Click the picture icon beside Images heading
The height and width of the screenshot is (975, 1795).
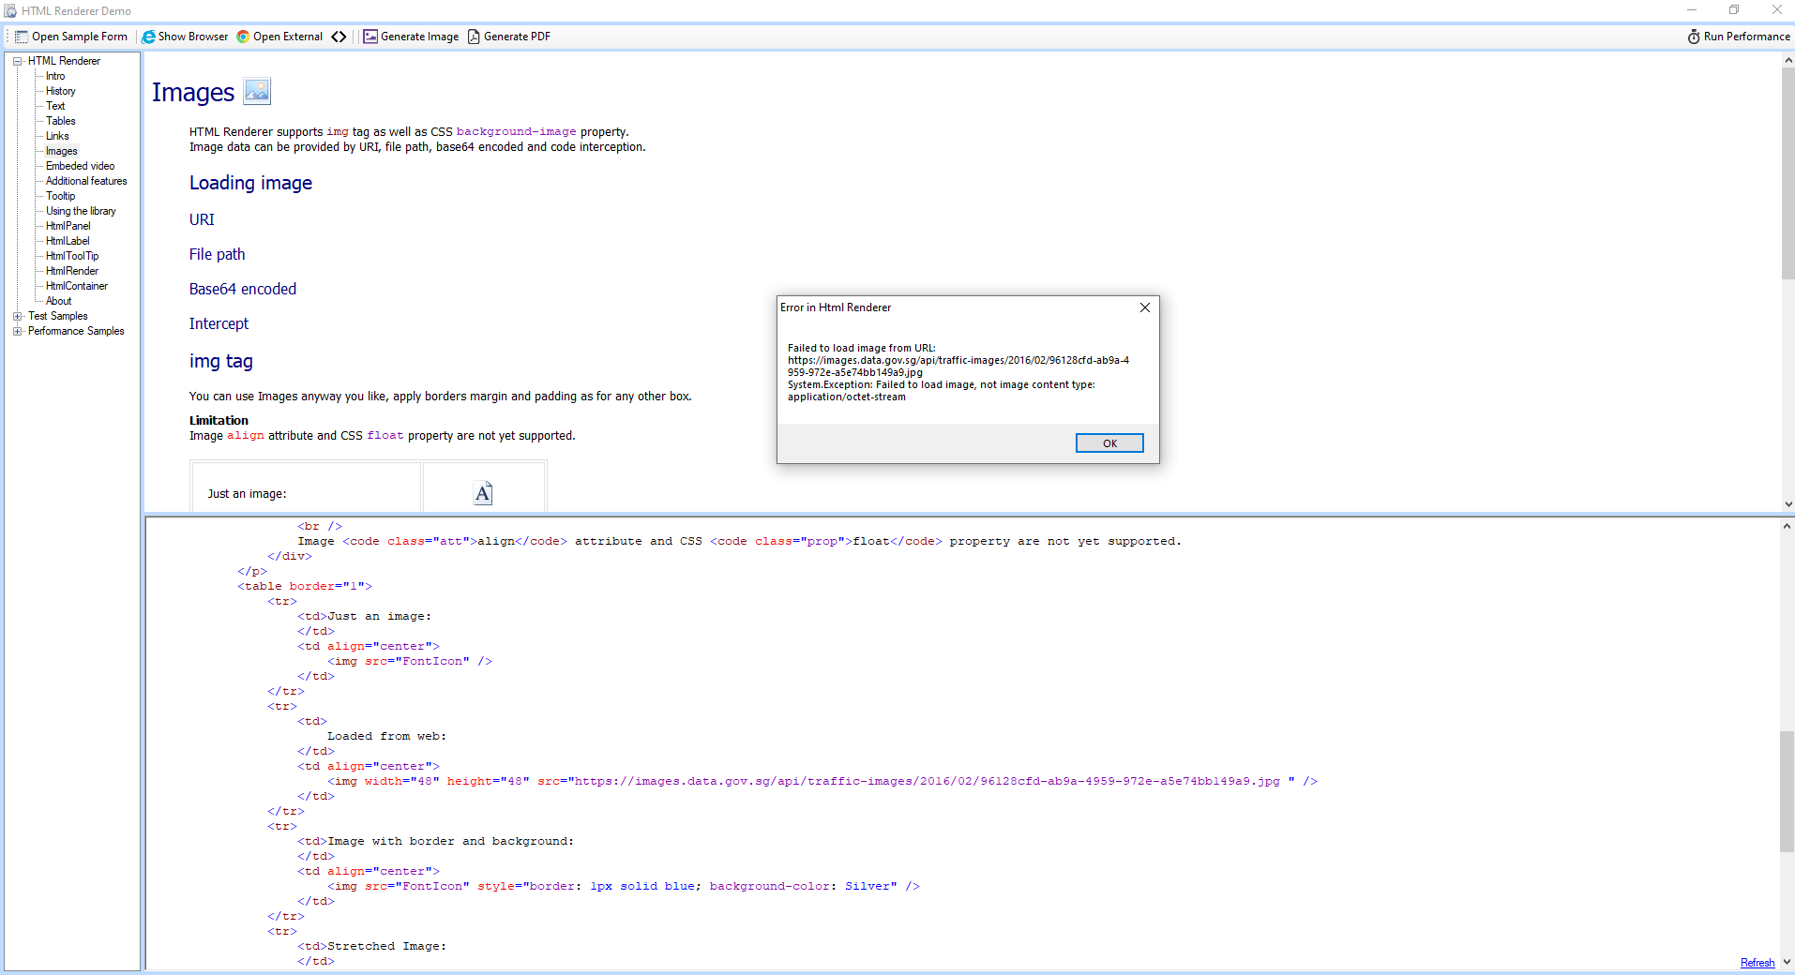(257, 91)
